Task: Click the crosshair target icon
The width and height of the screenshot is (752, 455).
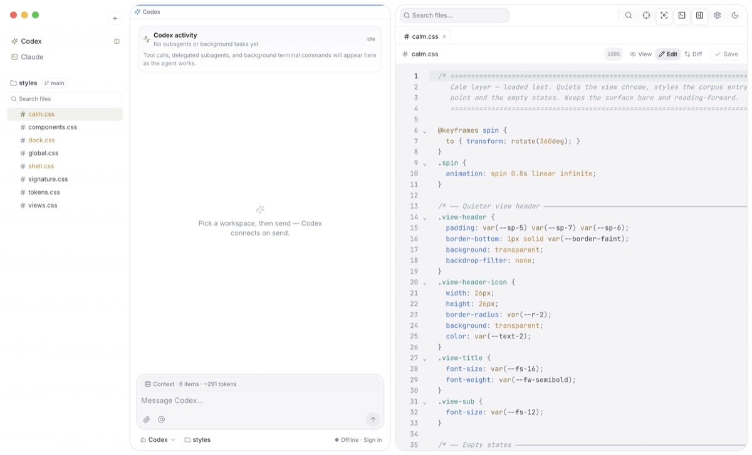Action: [x=646, y=15]
